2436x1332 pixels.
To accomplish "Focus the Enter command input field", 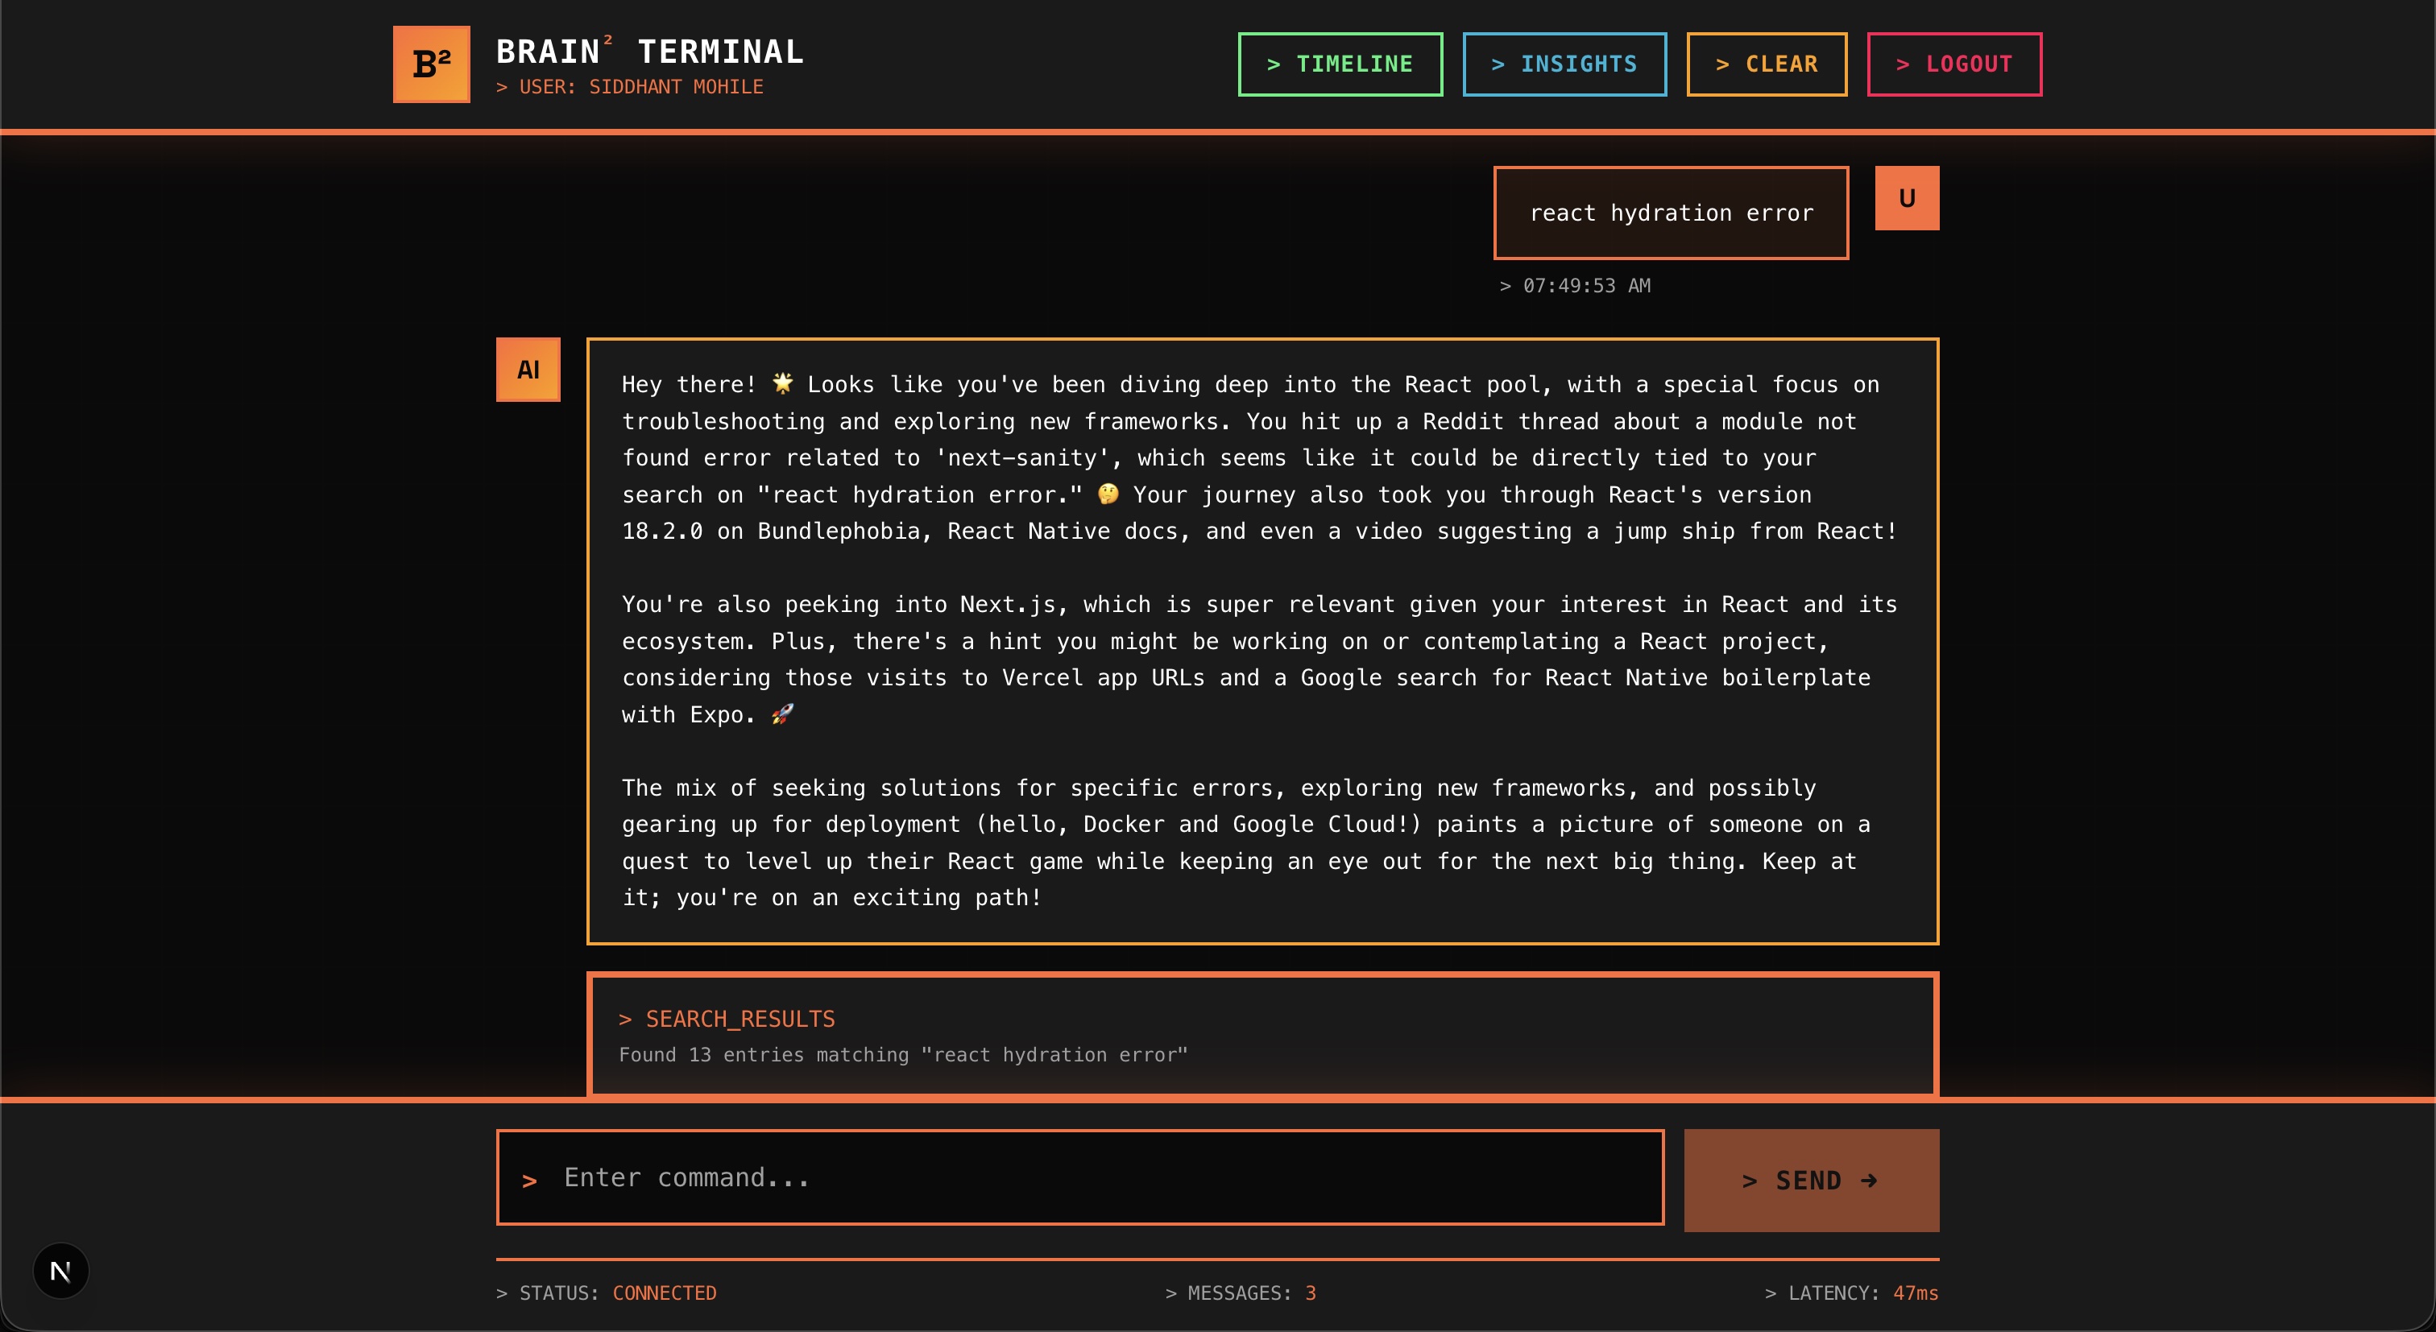I will (x=1097, y=1177).
